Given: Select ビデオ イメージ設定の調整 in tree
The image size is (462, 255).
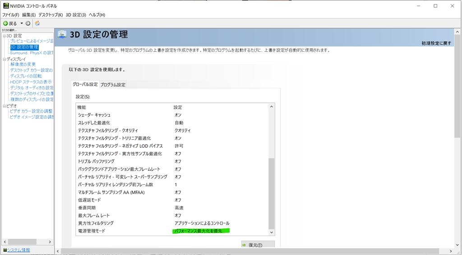Looking at the screenshot, I should pos(32,117).
